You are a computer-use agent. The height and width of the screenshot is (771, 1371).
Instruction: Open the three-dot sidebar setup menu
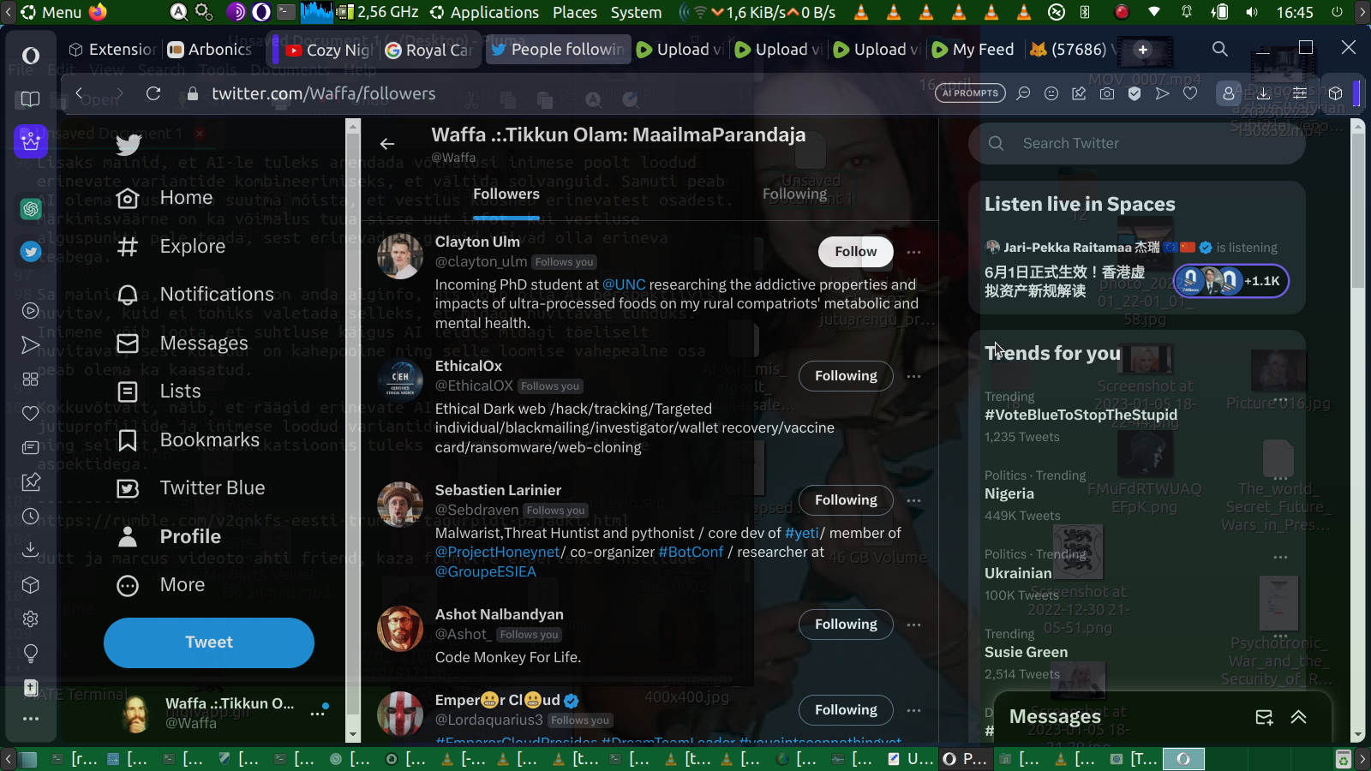point(31,719)
